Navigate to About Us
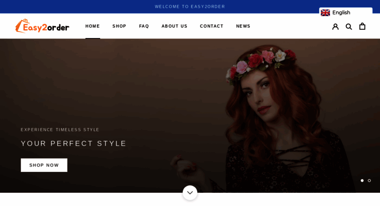Image resolution: width=380 pixels, height=206 pixels. click(x=175, y=26)
